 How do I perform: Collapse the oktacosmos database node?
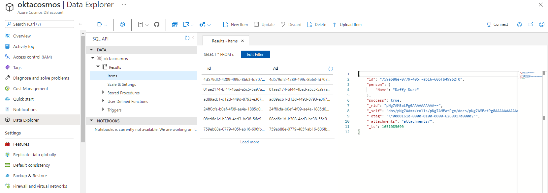pyautogui.click(x=93, y=58)
